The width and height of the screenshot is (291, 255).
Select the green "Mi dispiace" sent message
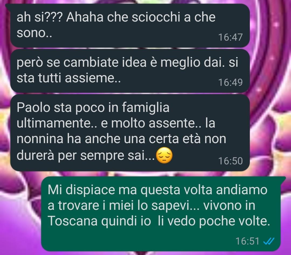pyautogui.click(x=161, y=214)
